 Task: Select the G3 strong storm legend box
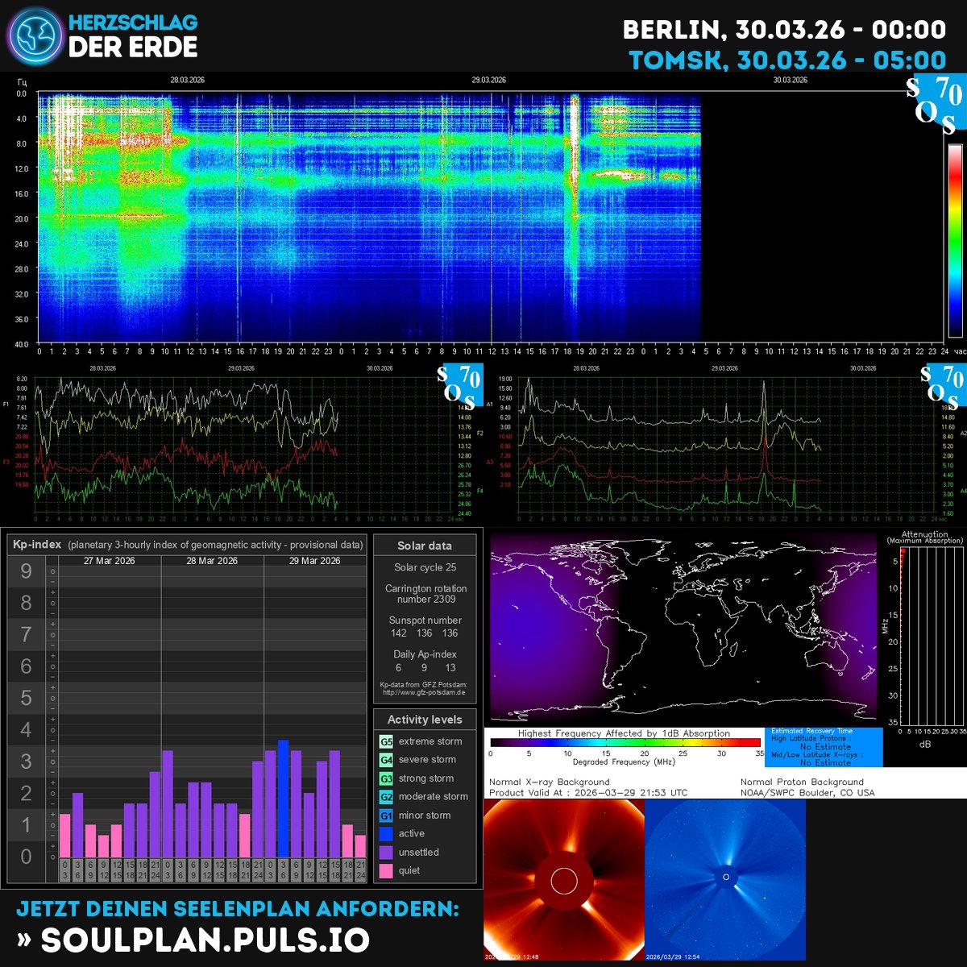point(387,778)
